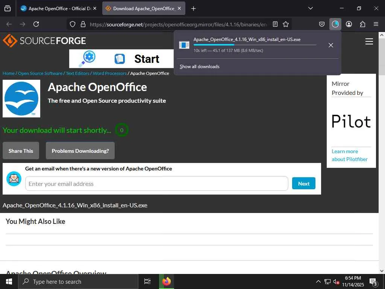The width and height of the screenshot is (385, 289).
Task: Click the You Might Also Like heading
Action: pos(35,221)
